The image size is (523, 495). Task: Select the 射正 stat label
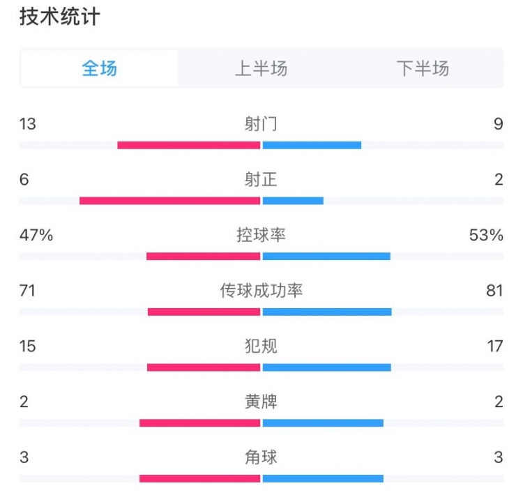tap(261, 180)
